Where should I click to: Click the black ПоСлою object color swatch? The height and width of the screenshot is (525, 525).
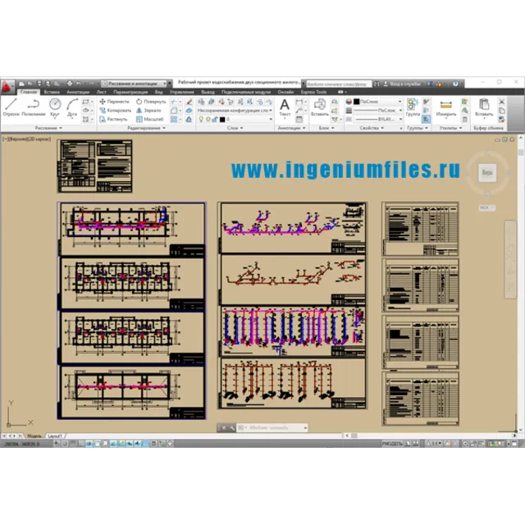click(357, 102)
